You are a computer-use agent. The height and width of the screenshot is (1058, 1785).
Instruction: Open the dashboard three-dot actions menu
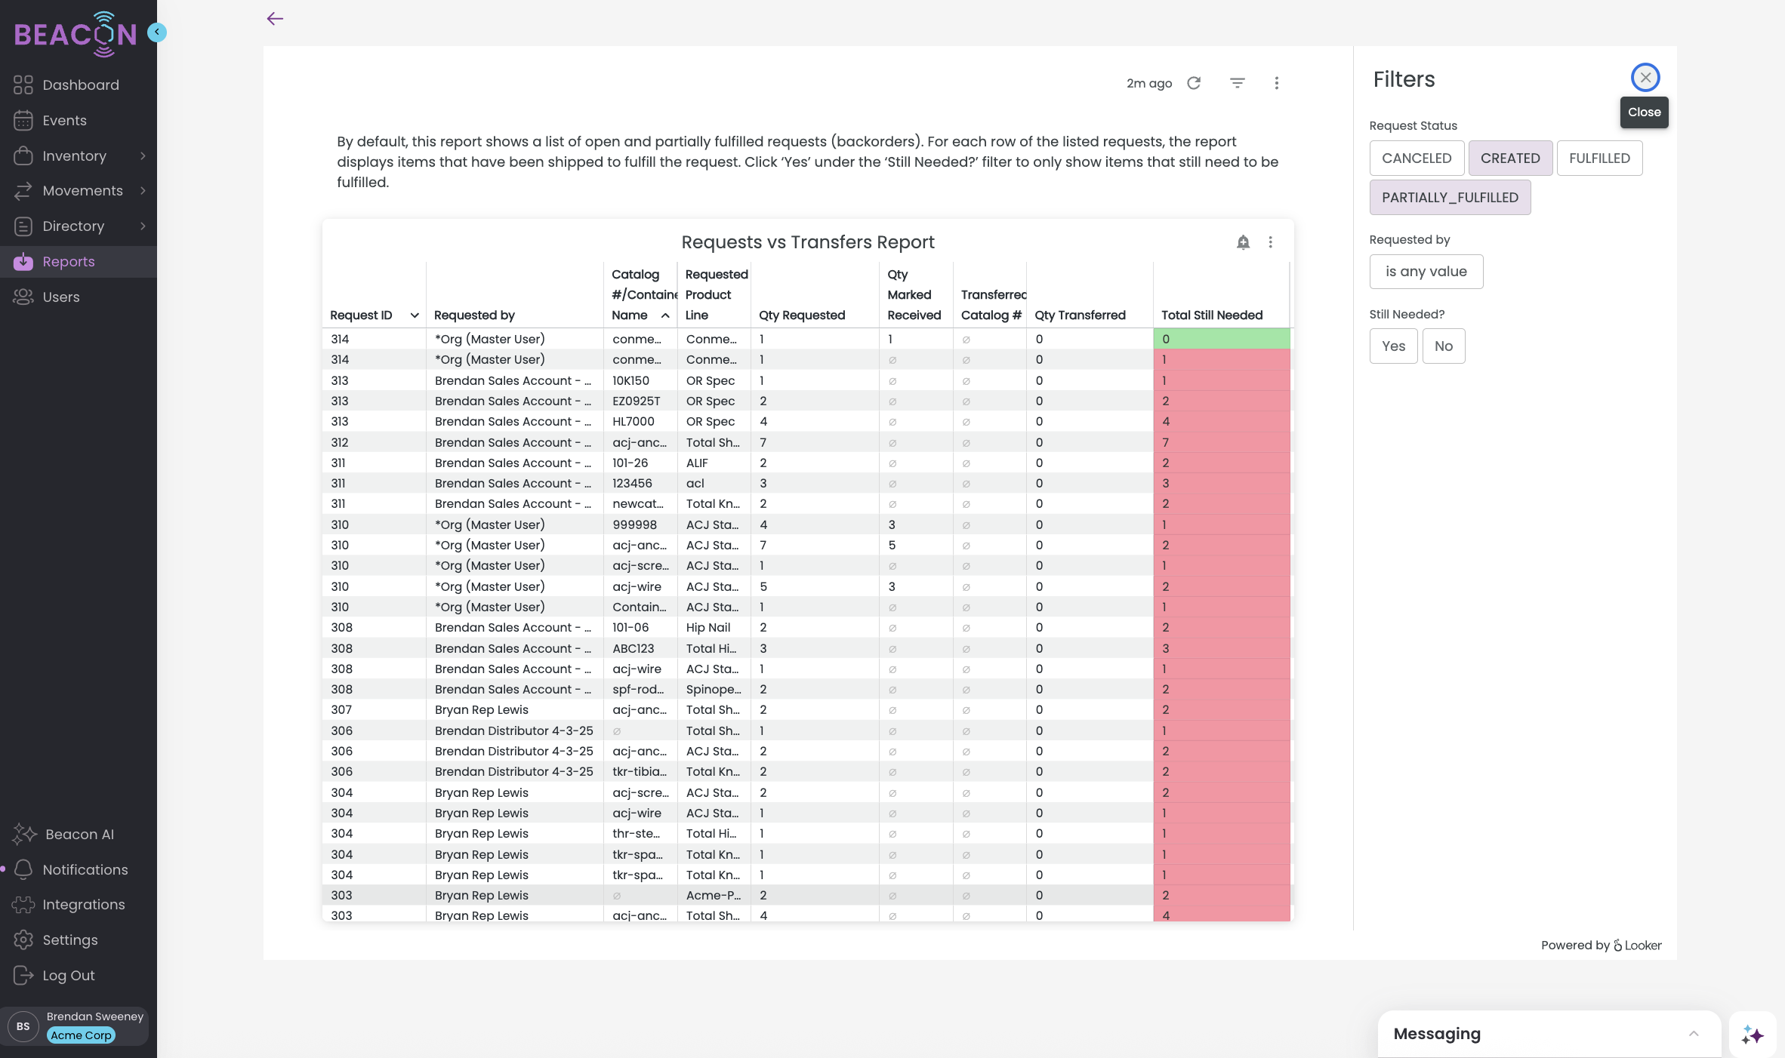point(1277,83)
